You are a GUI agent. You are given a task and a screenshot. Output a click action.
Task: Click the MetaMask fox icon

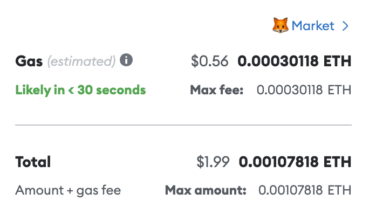(281, 25)
